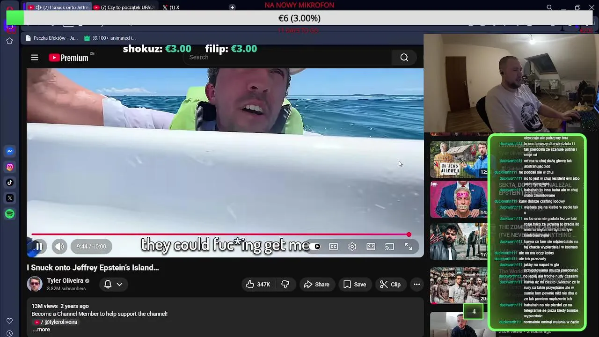Screen dimensions: 599x337
Task: Open video settings gear
Action: [352, 246]
